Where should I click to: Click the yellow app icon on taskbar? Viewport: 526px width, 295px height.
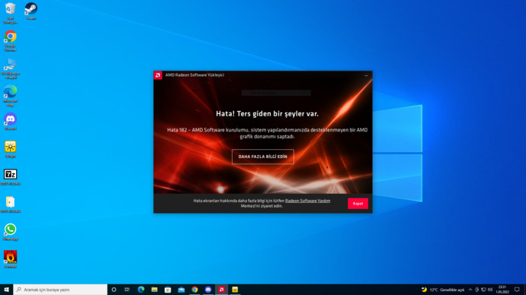point(235,290)
